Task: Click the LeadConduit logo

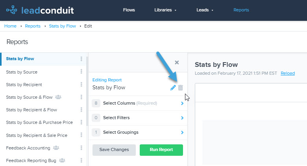Action: (x=40, y=10)
